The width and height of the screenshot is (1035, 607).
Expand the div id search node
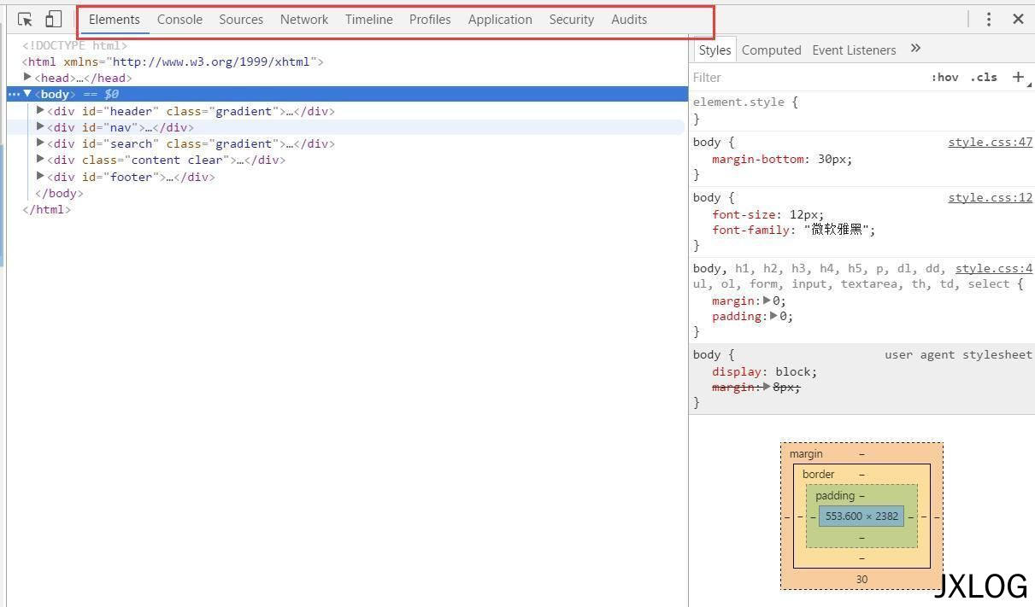coord(40,143)
